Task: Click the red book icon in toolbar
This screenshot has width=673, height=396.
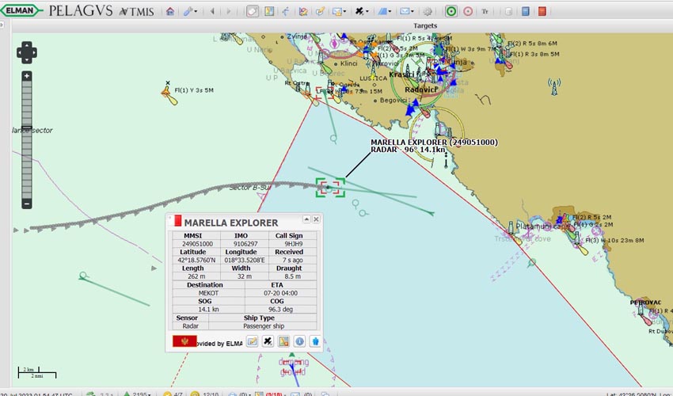Action: [x=542, y=11]
